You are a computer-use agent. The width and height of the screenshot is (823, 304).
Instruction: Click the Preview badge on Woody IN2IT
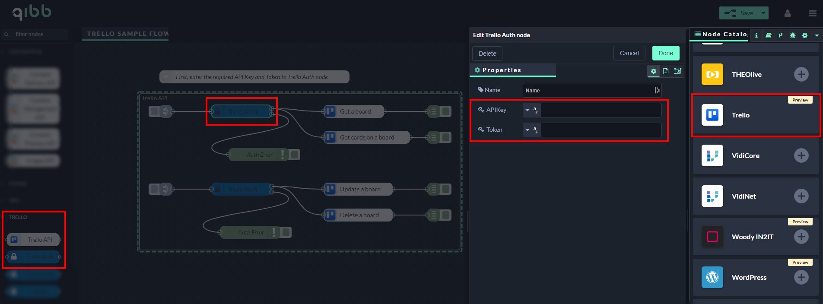click(800, 222)
